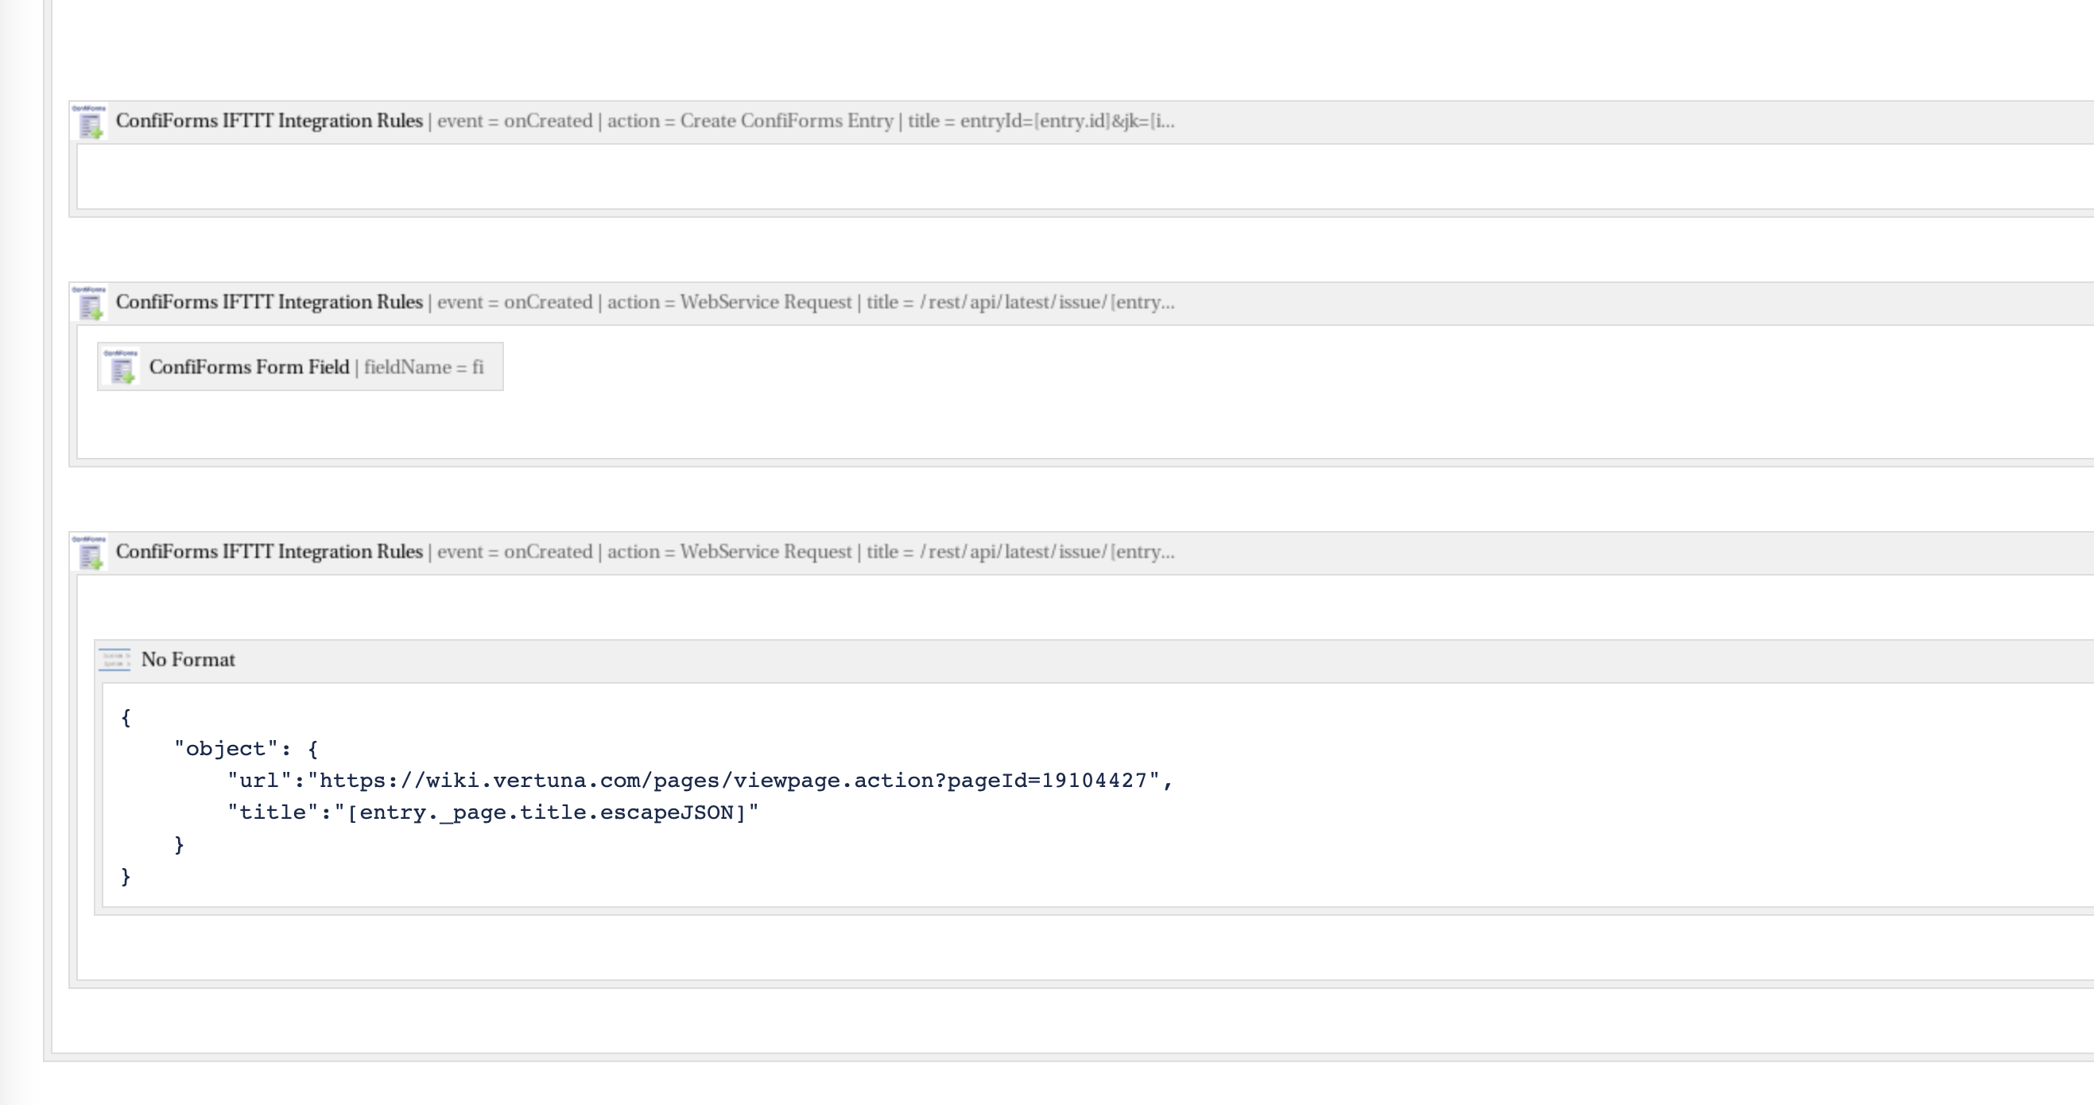Click the No Format macro icon
Screen dimensions: 2094x1105
point(114,659)
